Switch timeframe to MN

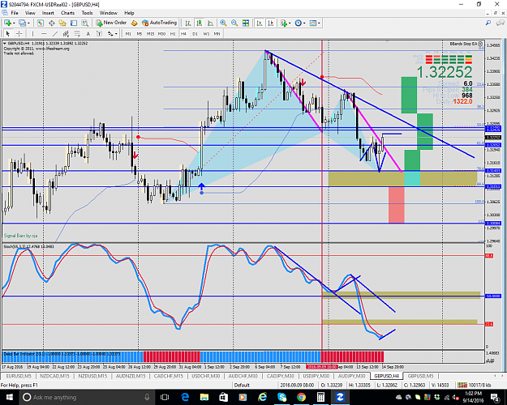tap(217, 33)
